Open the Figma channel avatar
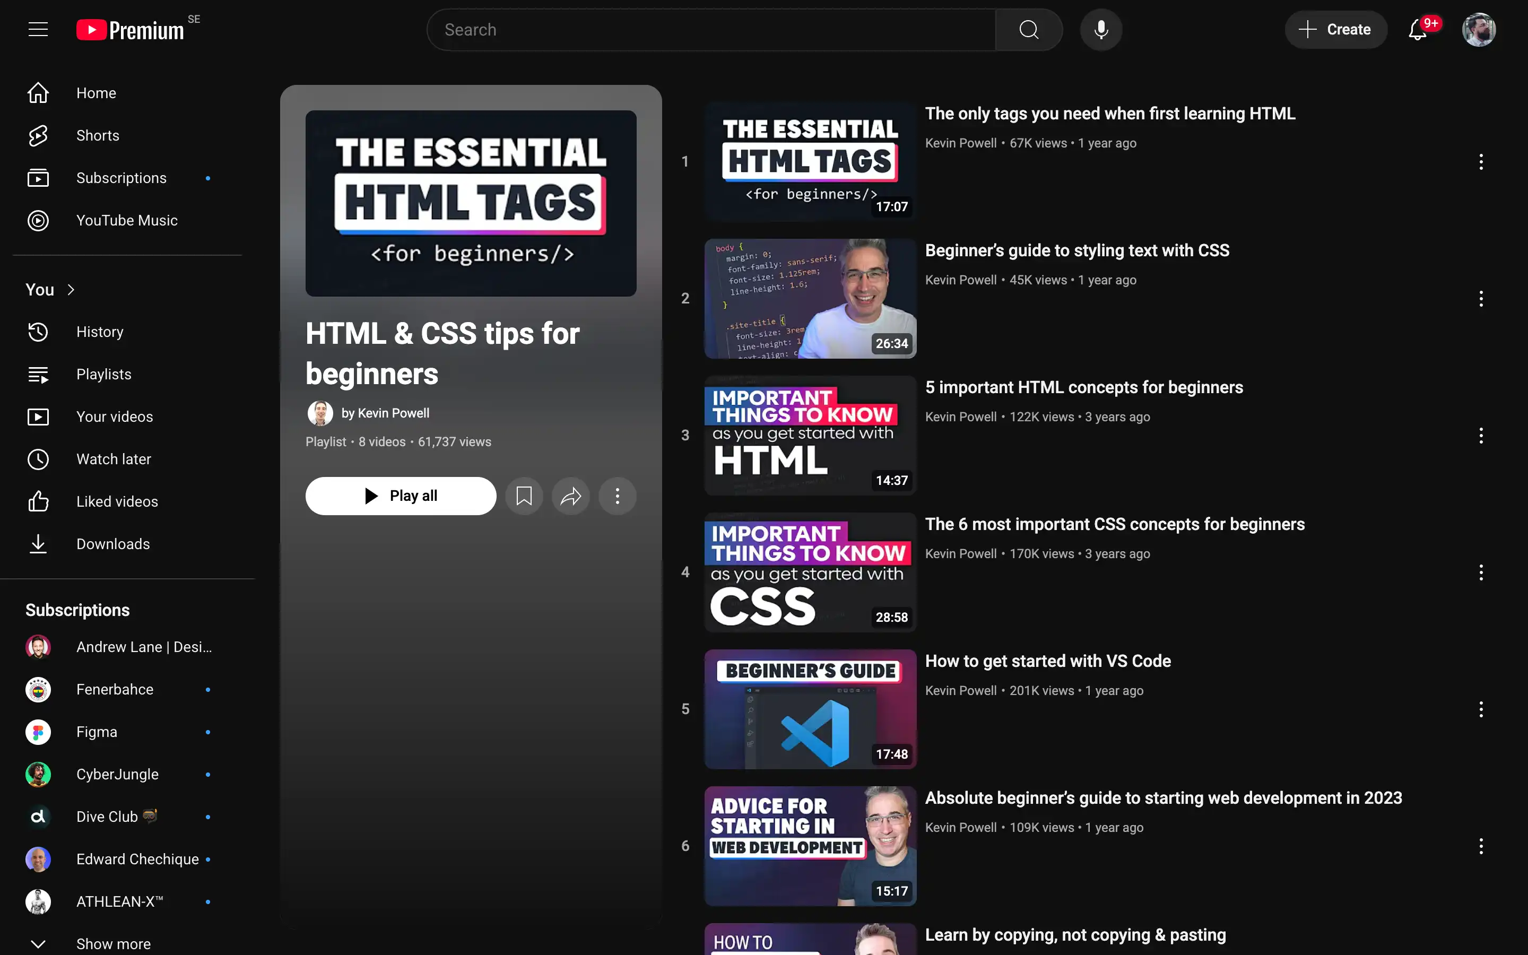The height and width of the screenshot is (955, 1528). [x=38, y=732]
